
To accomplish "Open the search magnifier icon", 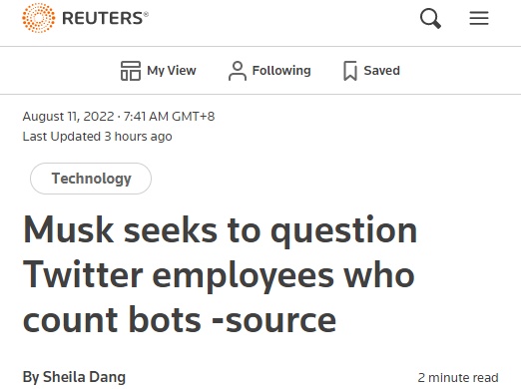I will 430,18.
